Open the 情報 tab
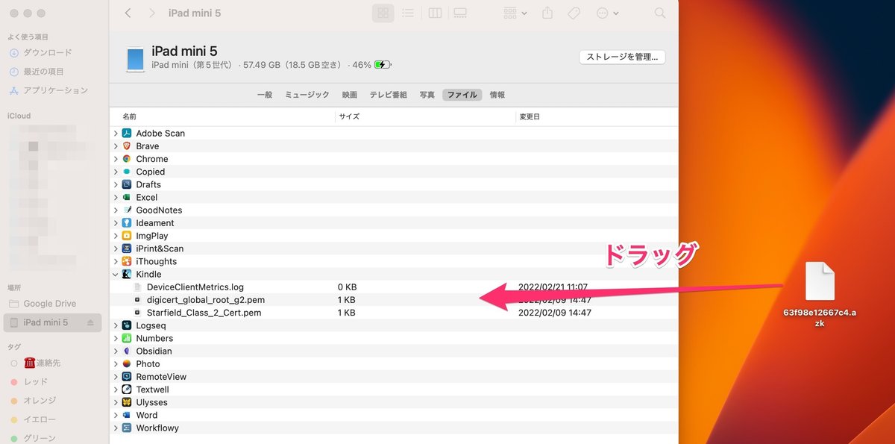The height and width of the screenshot is (444, 895). [497, 95]
